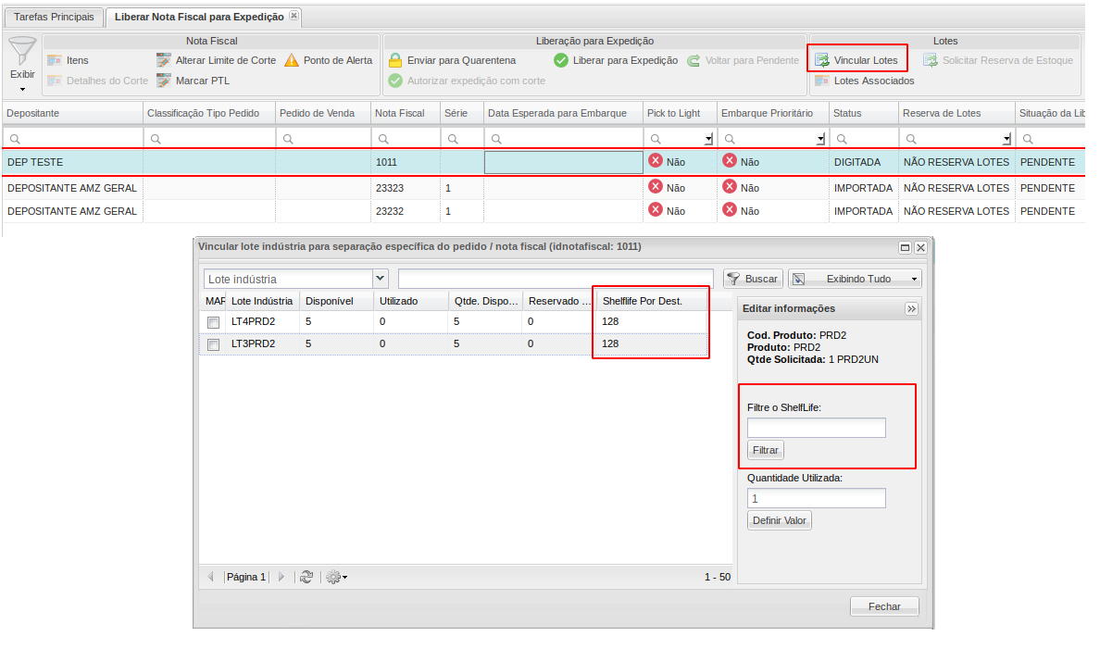This screenshot has height=649, width=1100.
Task: Click Depositante filter search field
Action: click(x=73, y=139)
